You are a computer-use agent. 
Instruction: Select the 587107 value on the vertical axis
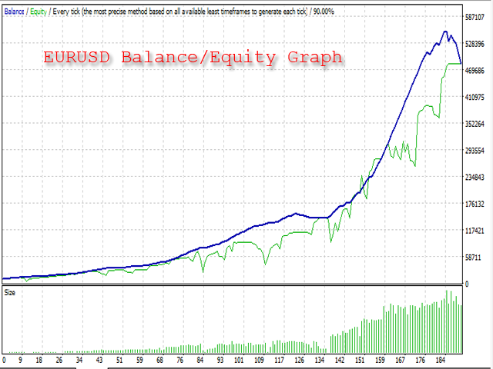click(x=475, y=17)
